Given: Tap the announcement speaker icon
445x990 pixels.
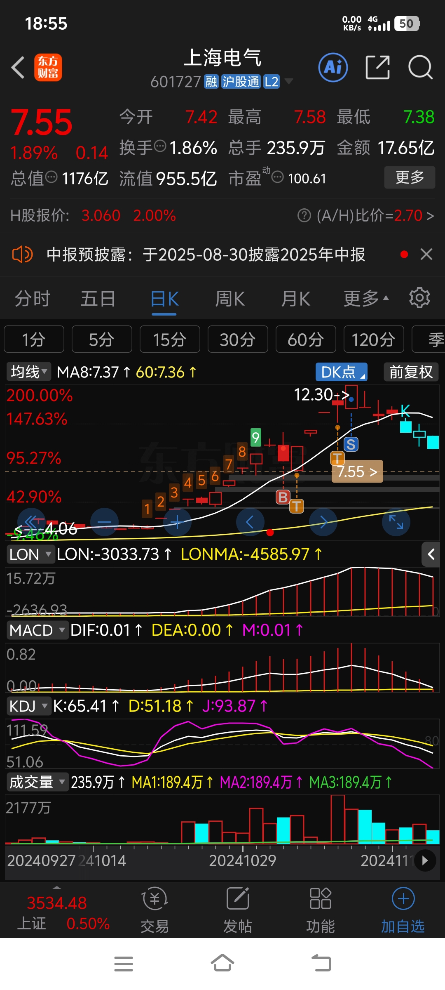Looking at the screenshot, I should [x=22, y=255].
